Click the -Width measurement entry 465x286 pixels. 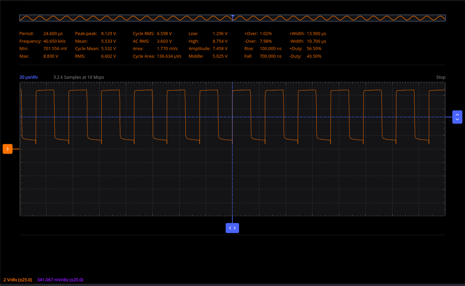pyautogui.click(x=307, y=41)
